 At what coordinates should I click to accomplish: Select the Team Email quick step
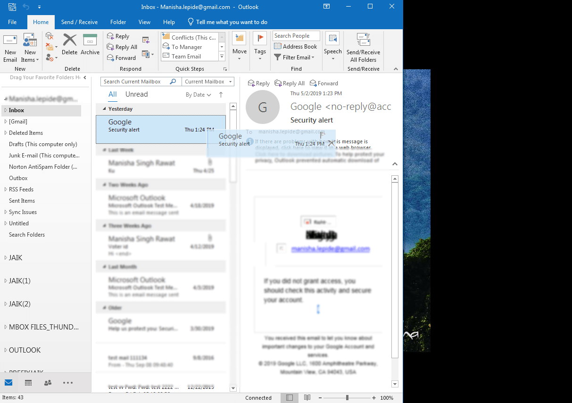coord(190,57)
